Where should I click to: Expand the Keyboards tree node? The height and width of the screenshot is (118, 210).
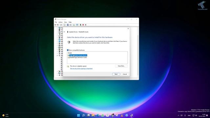coord(57,36)
